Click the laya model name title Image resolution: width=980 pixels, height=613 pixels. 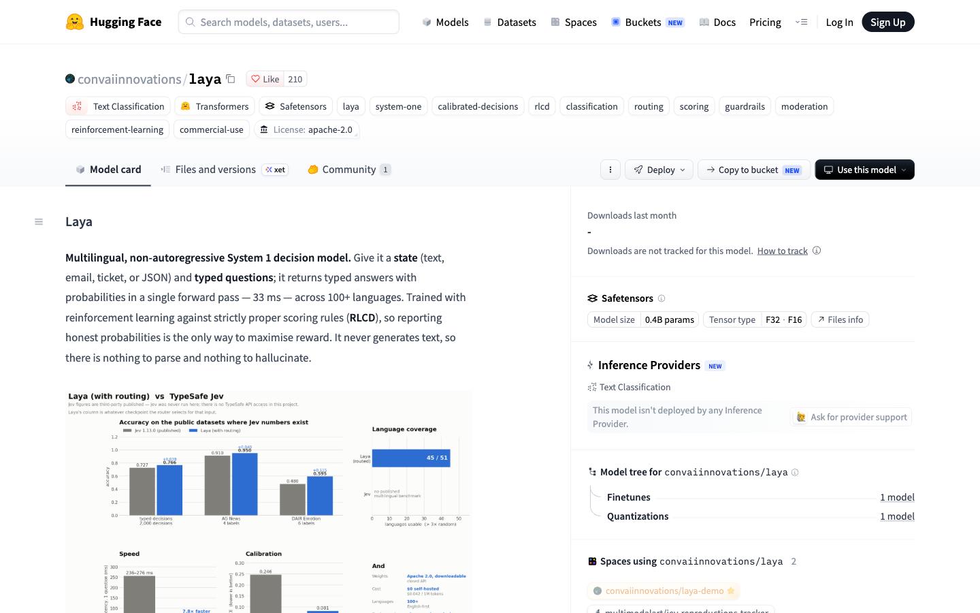205,79
